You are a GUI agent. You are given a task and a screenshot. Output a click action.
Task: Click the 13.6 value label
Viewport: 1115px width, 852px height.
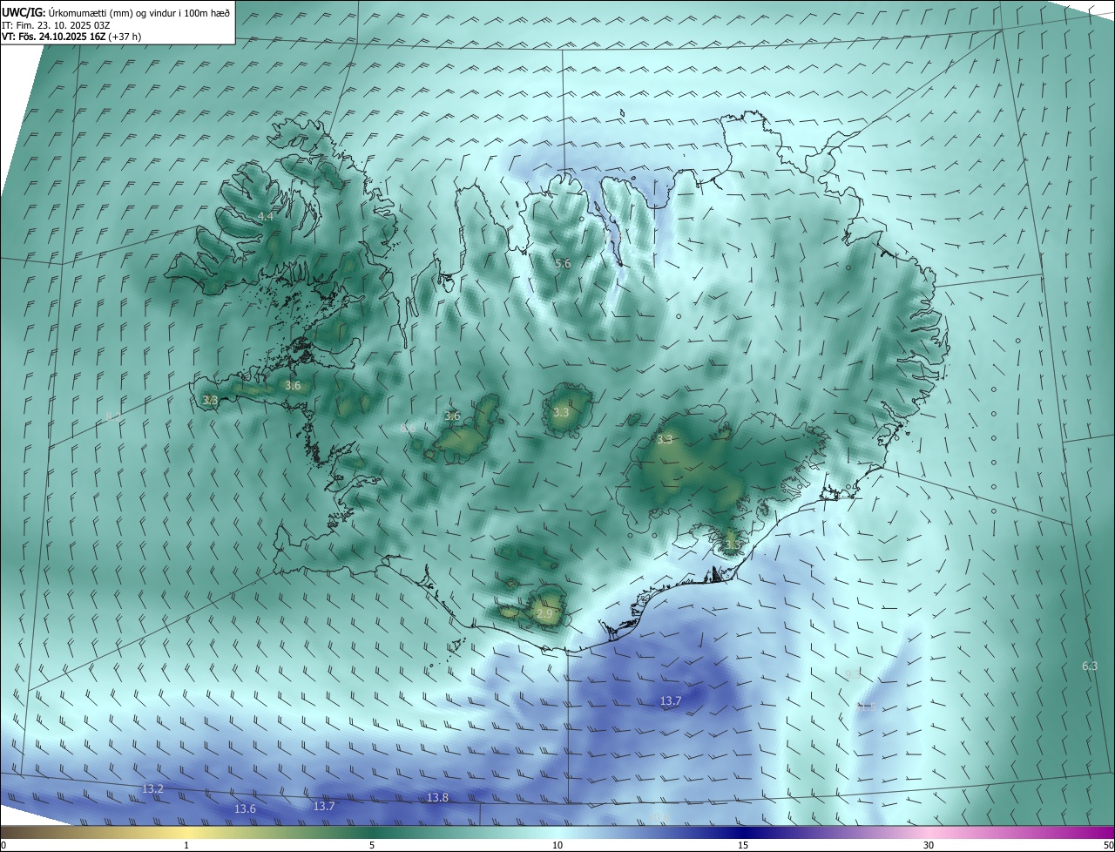246,808
